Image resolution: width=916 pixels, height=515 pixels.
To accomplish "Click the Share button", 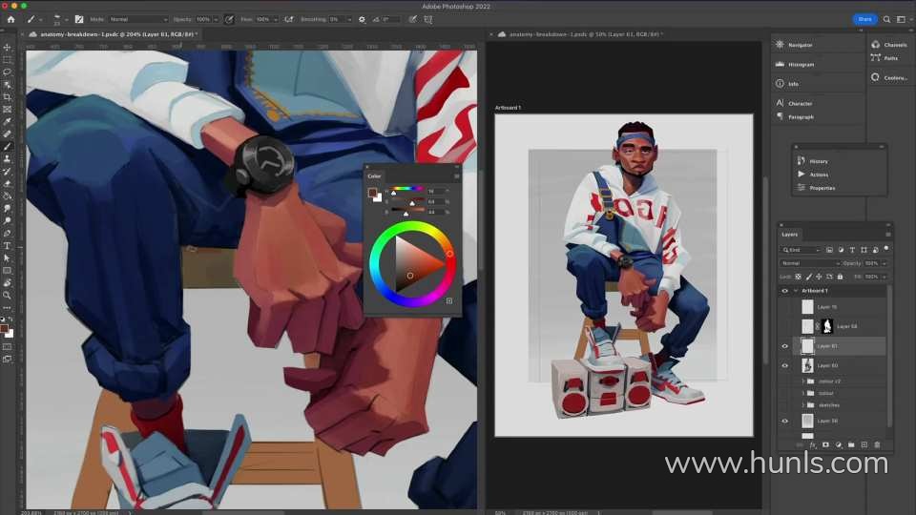I will click(865, 19).
